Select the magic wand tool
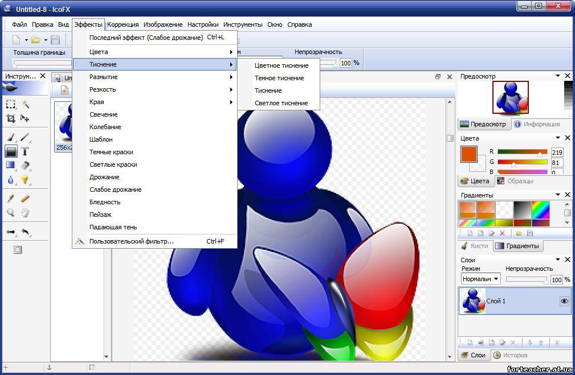 [25, 104]
